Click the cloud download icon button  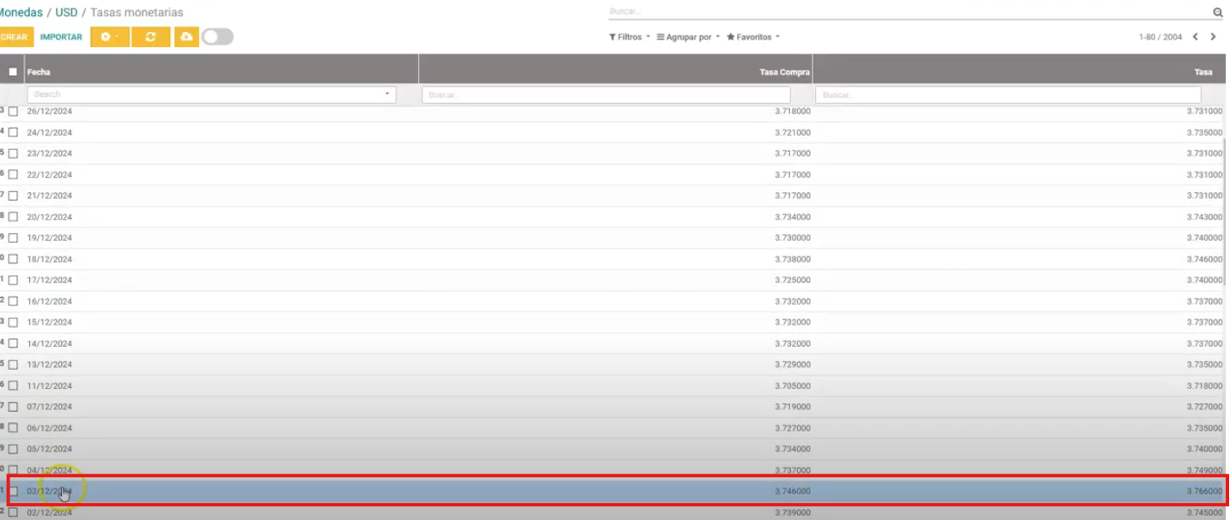[186, 37]
